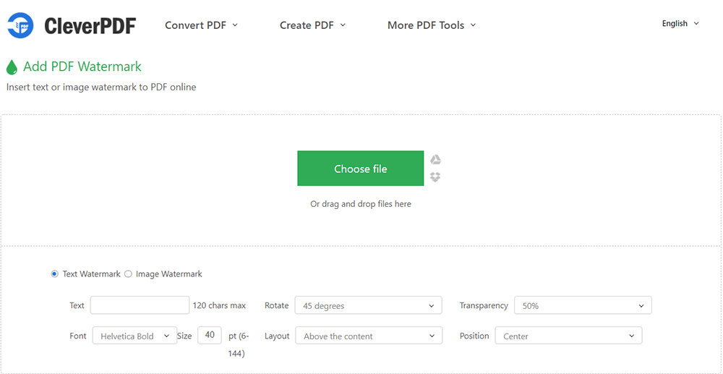Expand the More PDF Tools menu
Viewport: 723px width, 374px height.
click(431, 25)
